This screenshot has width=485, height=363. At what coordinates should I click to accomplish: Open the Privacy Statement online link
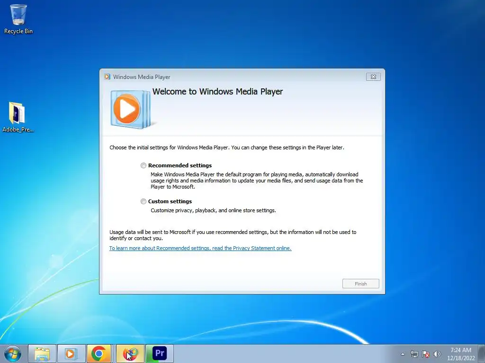tap(200, 248)
